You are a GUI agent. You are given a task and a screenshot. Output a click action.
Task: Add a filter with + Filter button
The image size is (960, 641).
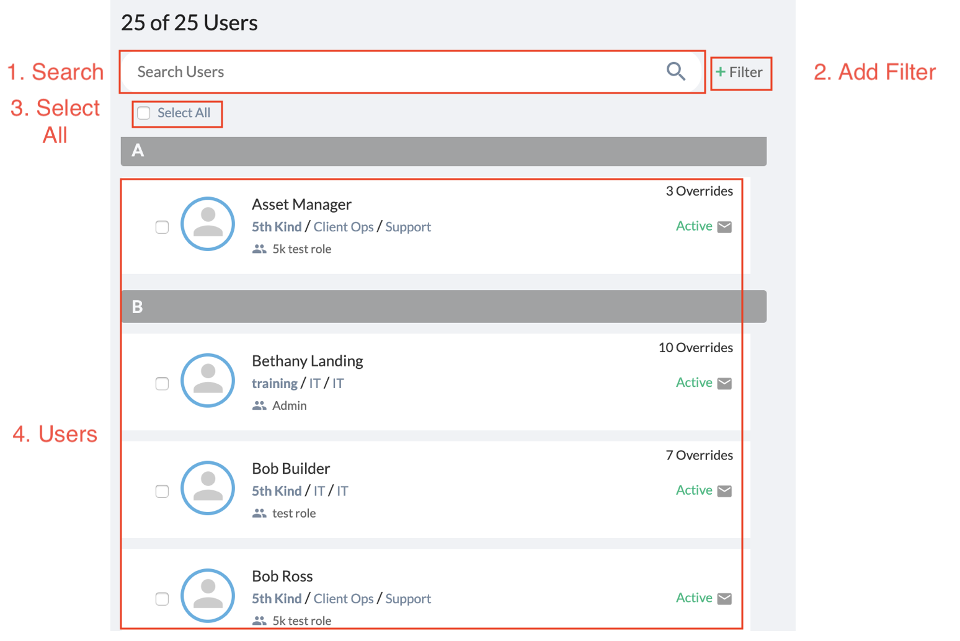(739, 73)
